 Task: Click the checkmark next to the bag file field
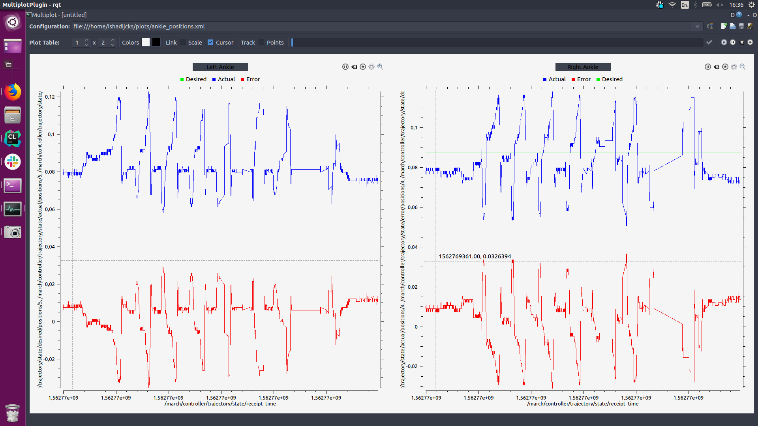tap(709, 42)
